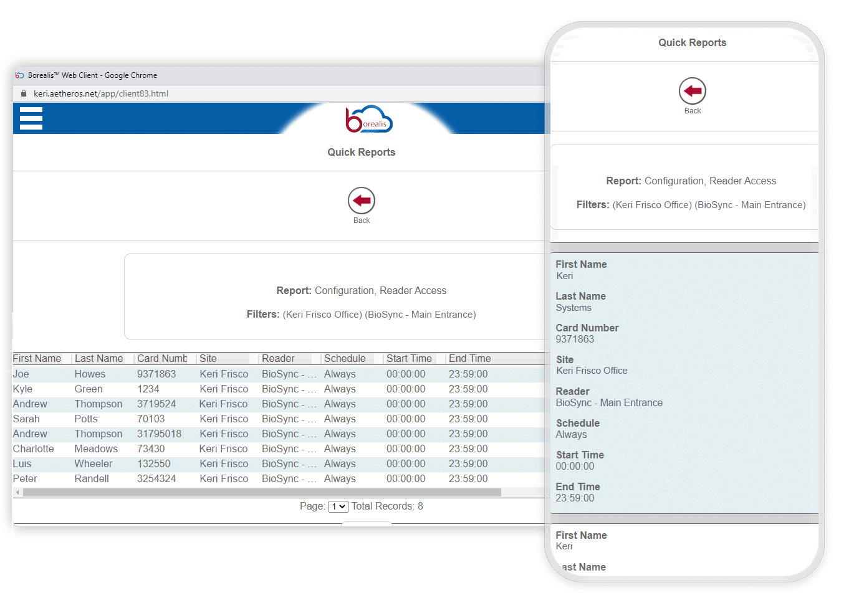Sort by Last Name column header
The width and height of the screenshot is (859, 593).
(98, 359)
